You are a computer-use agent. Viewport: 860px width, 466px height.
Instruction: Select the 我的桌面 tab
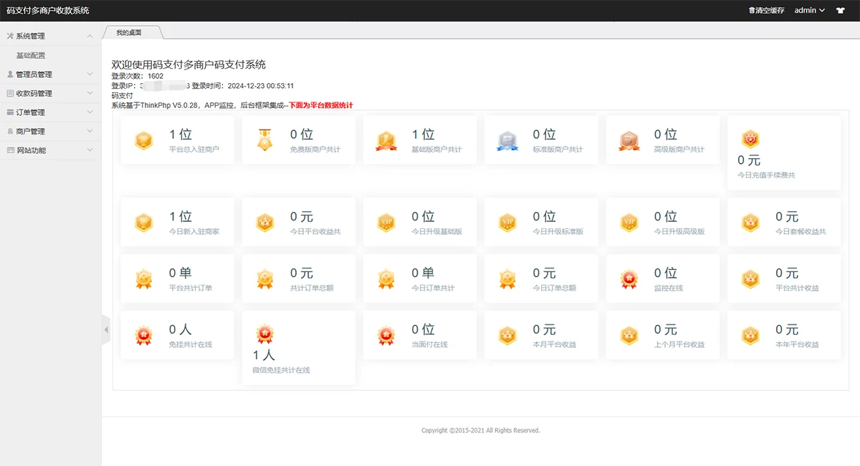[130, 32]
